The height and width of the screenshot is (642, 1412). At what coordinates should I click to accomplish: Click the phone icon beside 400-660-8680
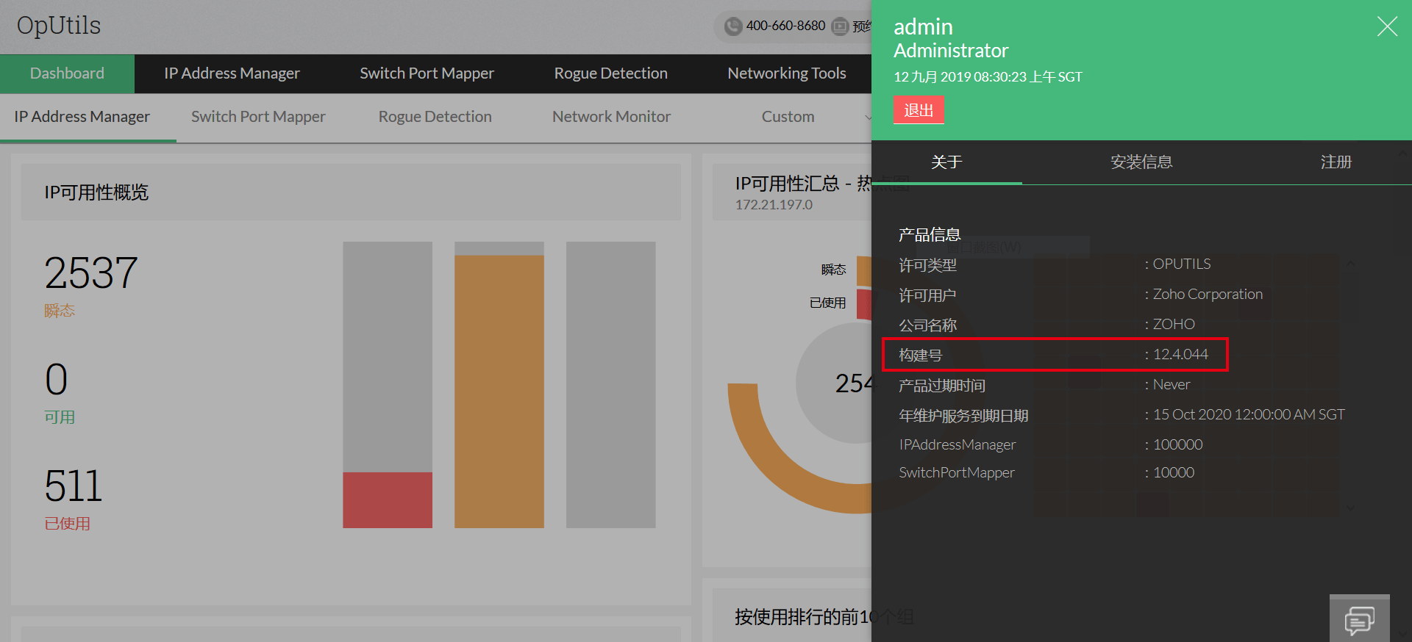click(x=732, y=26)
